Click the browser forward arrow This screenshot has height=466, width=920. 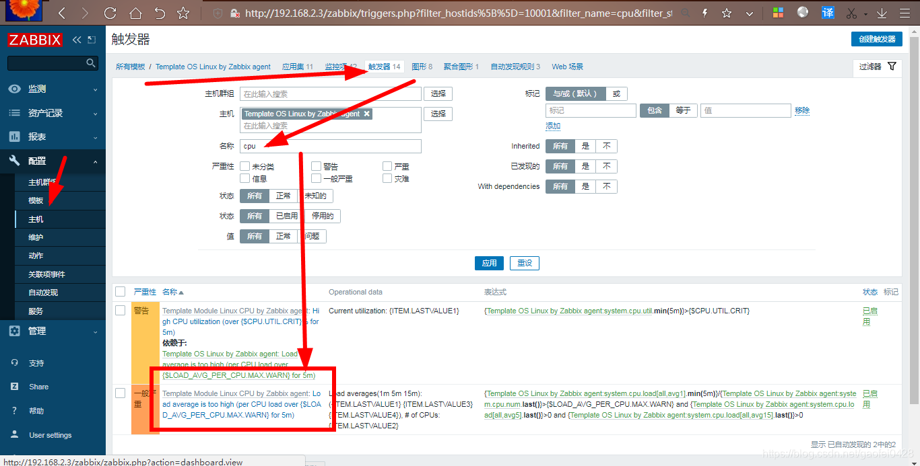[x=84, y=13]
